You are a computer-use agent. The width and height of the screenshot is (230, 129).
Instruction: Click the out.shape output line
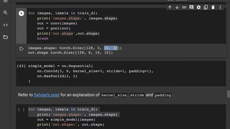70,53
